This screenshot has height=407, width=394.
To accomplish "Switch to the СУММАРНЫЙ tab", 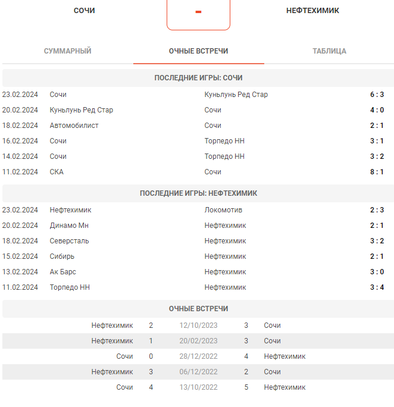I will pos(67,51).
